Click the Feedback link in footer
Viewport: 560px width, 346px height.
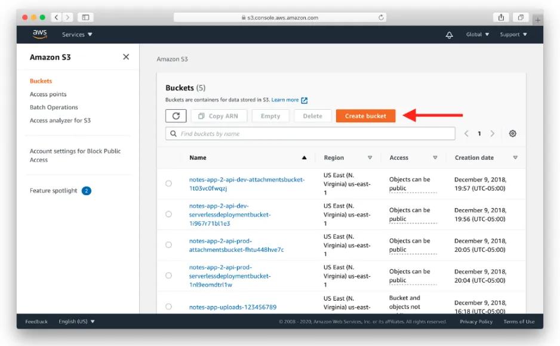[x=36, y=322]
